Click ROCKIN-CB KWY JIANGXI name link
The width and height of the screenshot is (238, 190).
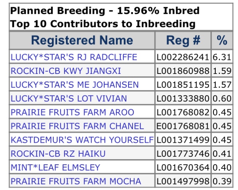(x=66, y=71)
